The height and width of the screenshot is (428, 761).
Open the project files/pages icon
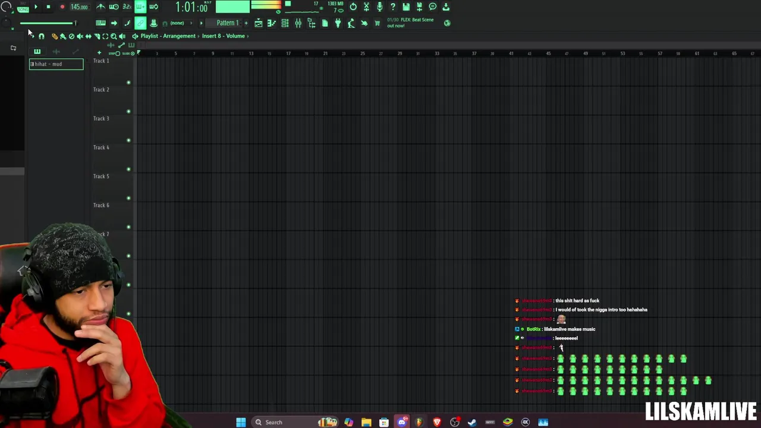point(325,23)
